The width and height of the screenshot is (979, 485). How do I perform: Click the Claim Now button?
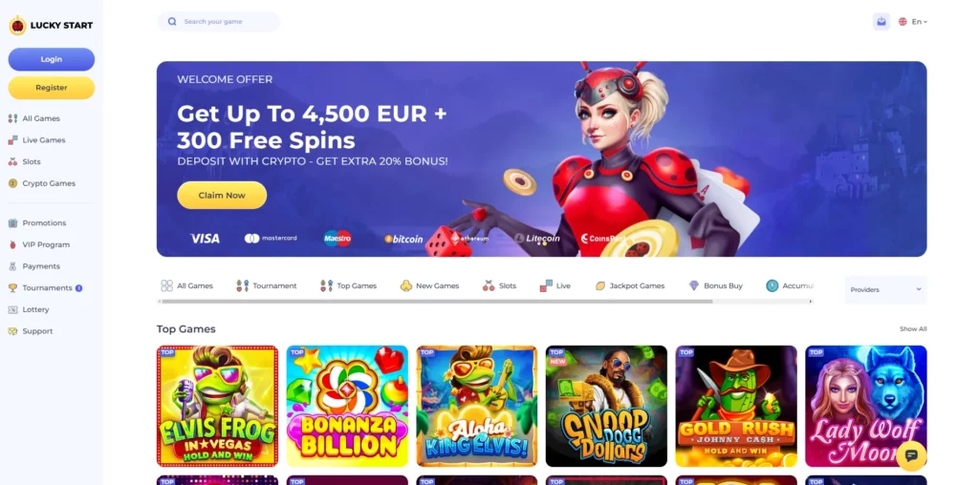222,195
